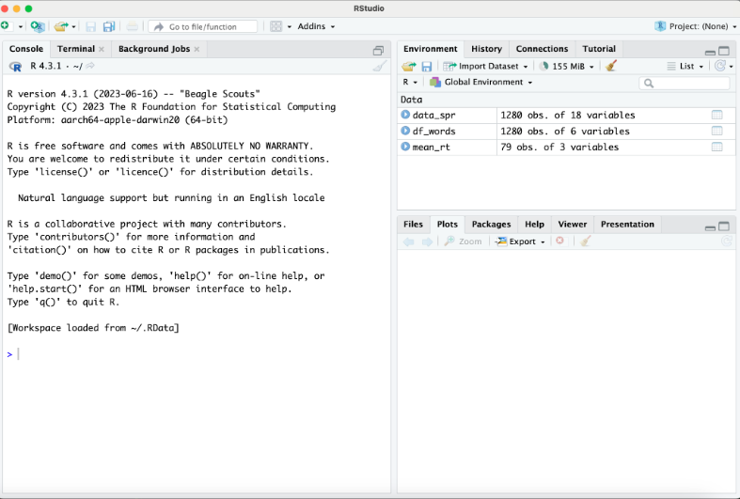
Task: Click the Refresh environment icon
Action: pos(719,66)
